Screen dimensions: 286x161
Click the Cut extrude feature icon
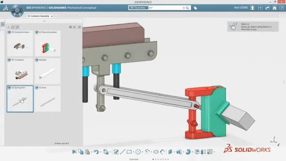click(179, 152)
